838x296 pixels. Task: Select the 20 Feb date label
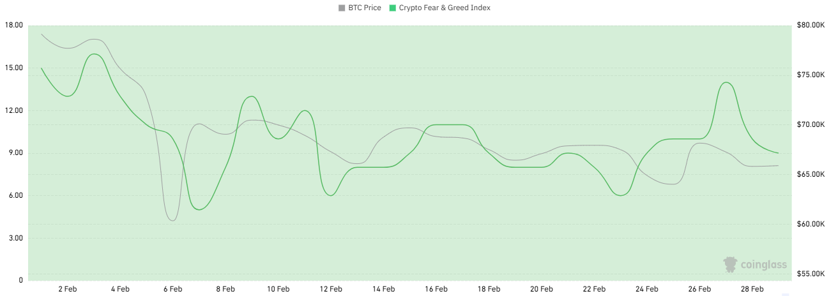(x=541, y=289)
